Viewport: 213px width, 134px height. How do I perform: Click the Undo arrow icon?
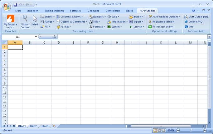20,5
